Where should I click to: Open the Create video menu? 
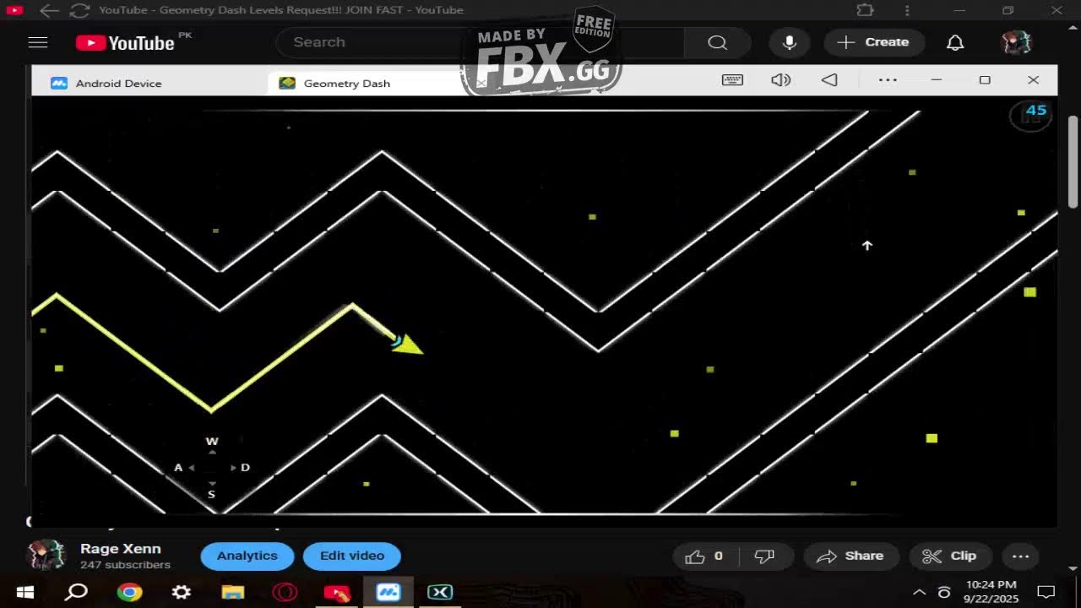click(x=874, y=42)
